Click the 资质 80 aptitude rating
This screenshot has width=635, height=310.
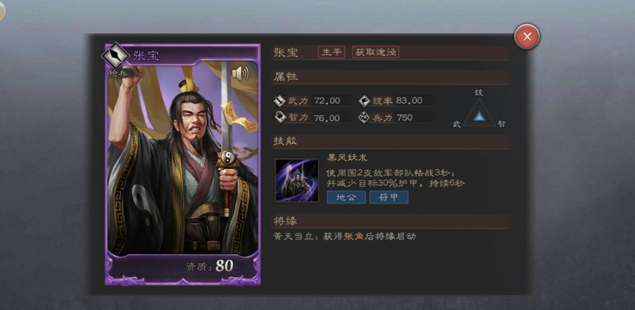click(209, 266)
